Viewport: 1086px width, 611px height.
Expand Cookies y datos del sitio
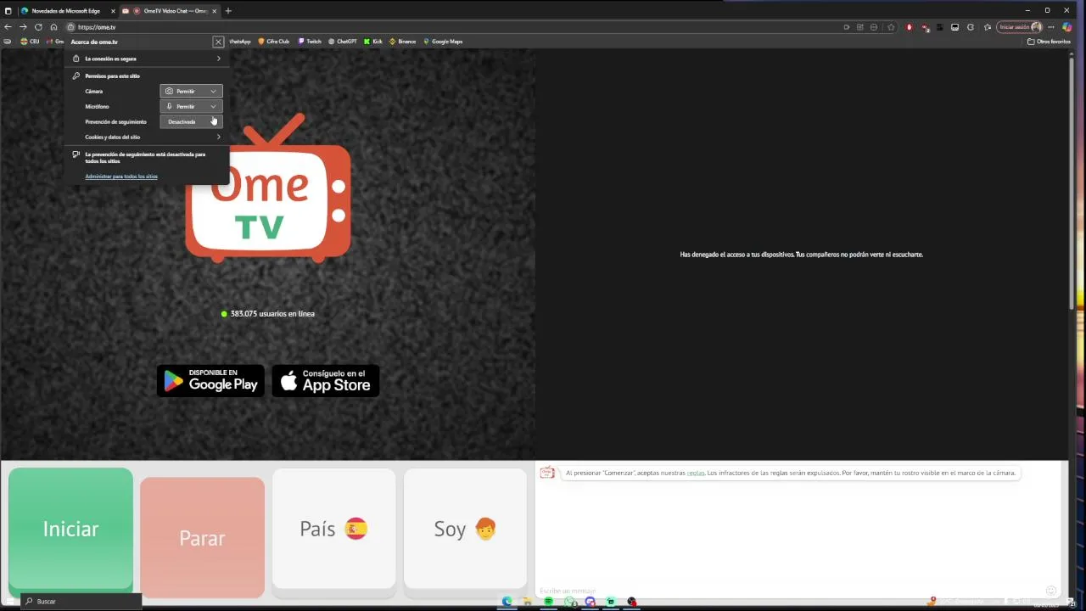pyautogui.click(x=146, y=137)
